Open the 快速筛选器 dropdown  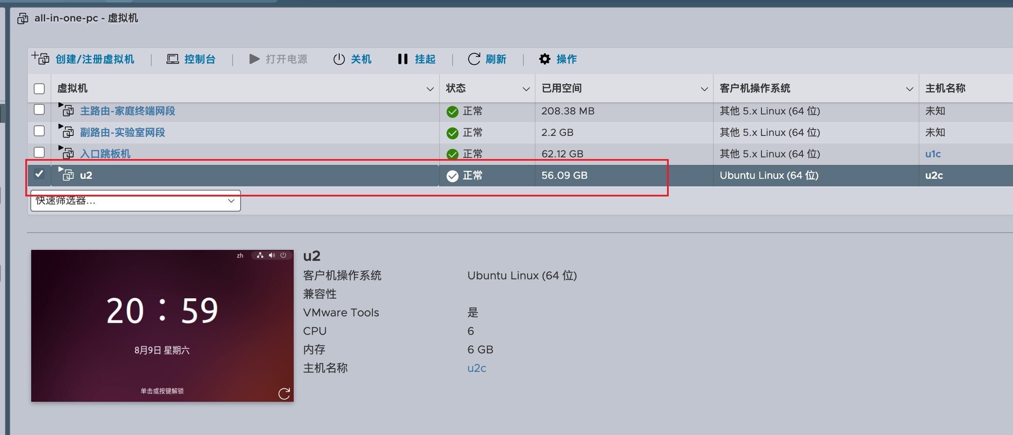coord(135,201)
